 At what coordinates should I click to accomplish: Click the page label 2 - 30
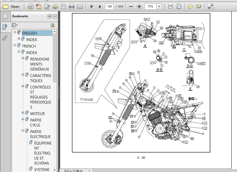(141, 158)
